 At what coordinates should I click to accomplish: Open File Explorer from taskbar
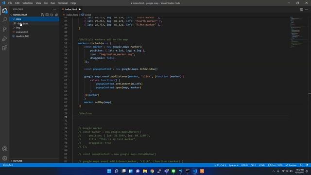click(145, 171)
